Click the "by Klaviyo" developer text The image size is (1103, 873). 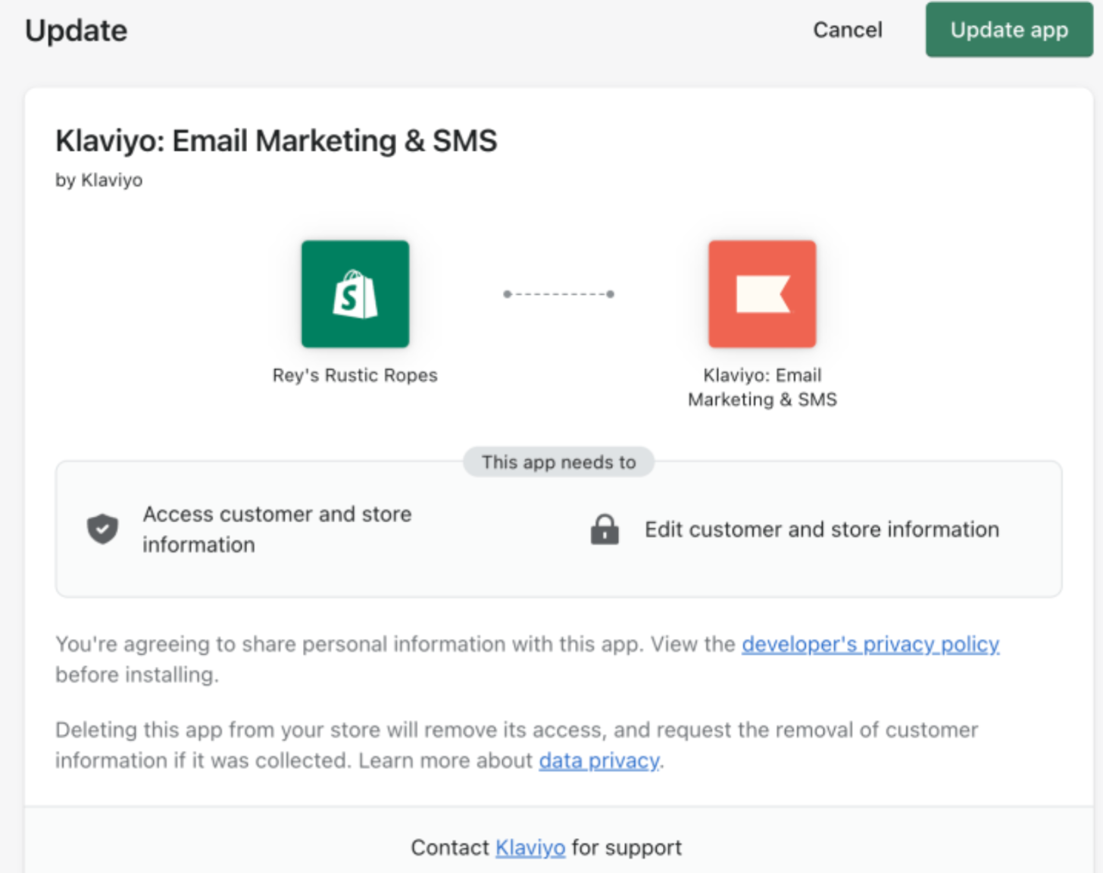98,180
